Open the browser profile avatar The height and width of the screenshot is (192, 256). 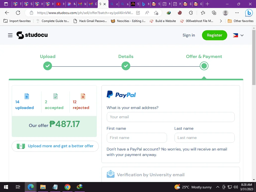(225, 13)
